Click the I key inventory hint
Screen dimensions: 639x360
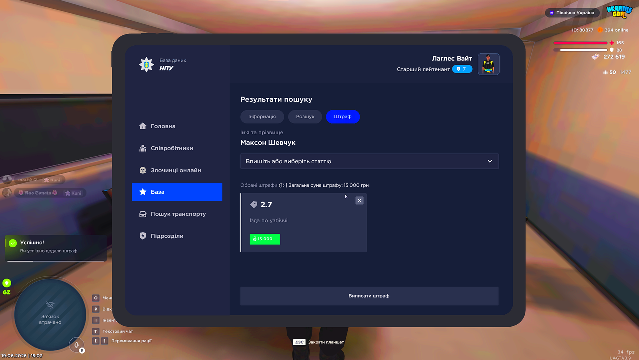pyautogui.click(x=96, y=320)
